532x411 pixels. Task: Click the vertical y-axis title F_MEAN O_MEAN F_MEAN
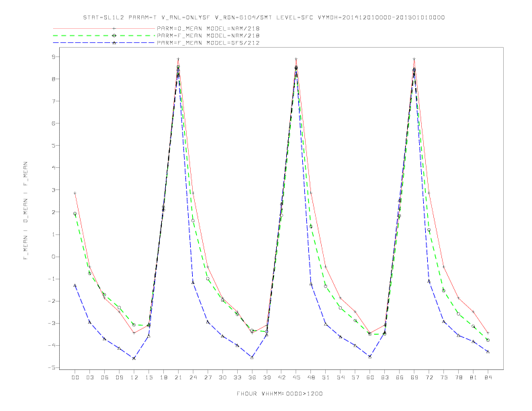(26, 211)
